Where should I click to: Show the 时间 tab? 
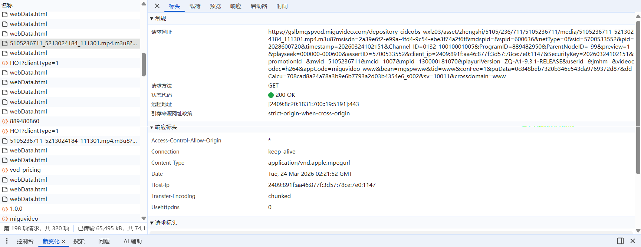[x=282, y=6]
